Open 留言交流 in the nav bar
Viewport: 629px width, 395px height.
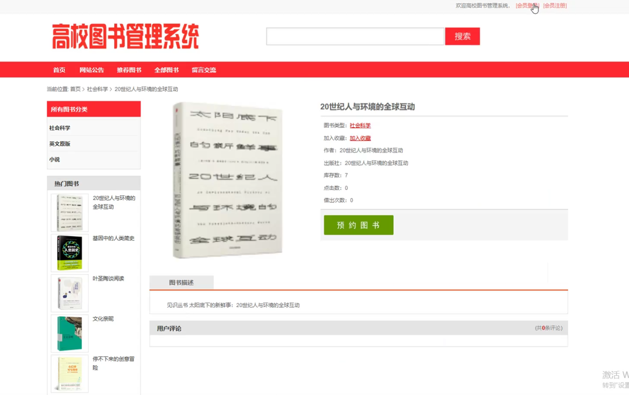(204, 70)
